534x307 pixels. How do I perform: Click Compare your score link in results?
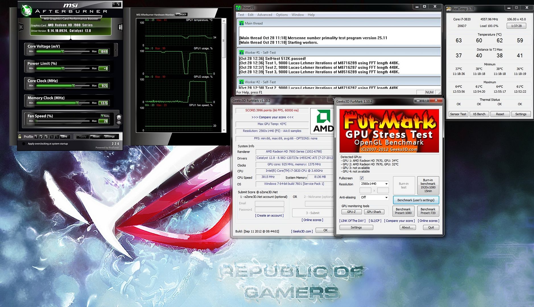tap(272, 117)
